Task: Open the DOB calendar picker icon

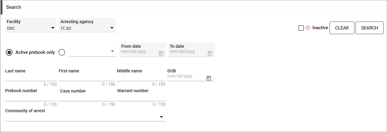Action: pos(209,78)
